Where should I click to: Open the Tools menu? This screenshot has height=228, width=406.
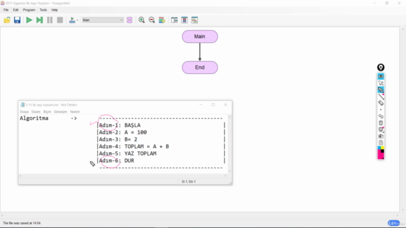pos(43,10)
